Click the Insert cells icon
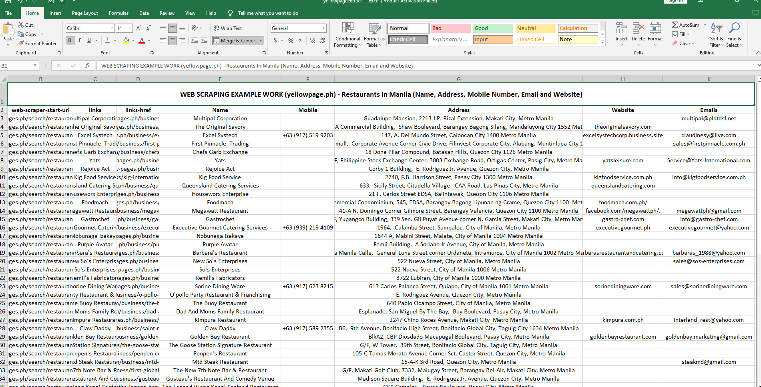 pos(621,29)
